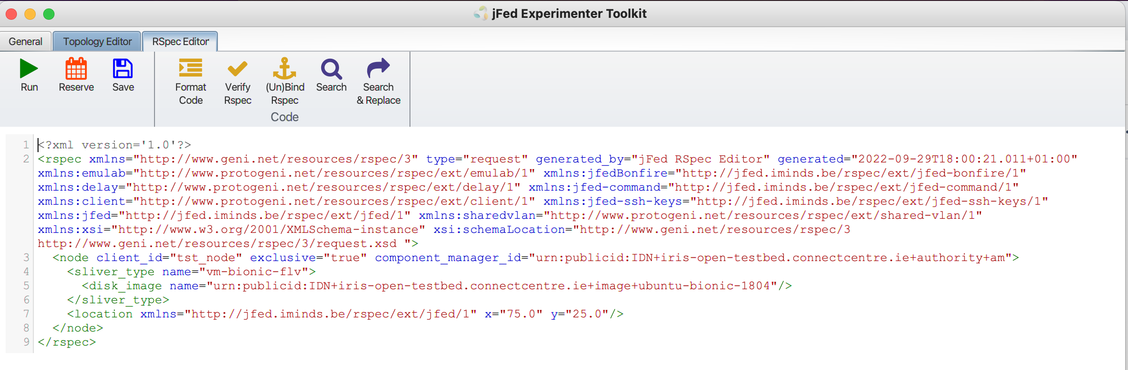
Task: Click the green Run play icon
Action: coord(29,69)
